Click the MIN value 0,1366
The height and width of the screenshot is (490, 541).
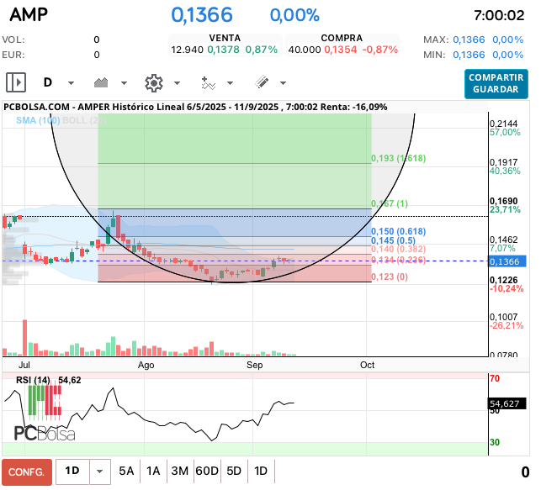tap(469, 55)
